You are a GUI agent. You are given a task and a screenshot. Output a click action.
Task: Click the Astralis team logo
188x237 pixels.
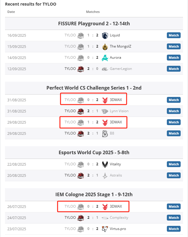105,175
